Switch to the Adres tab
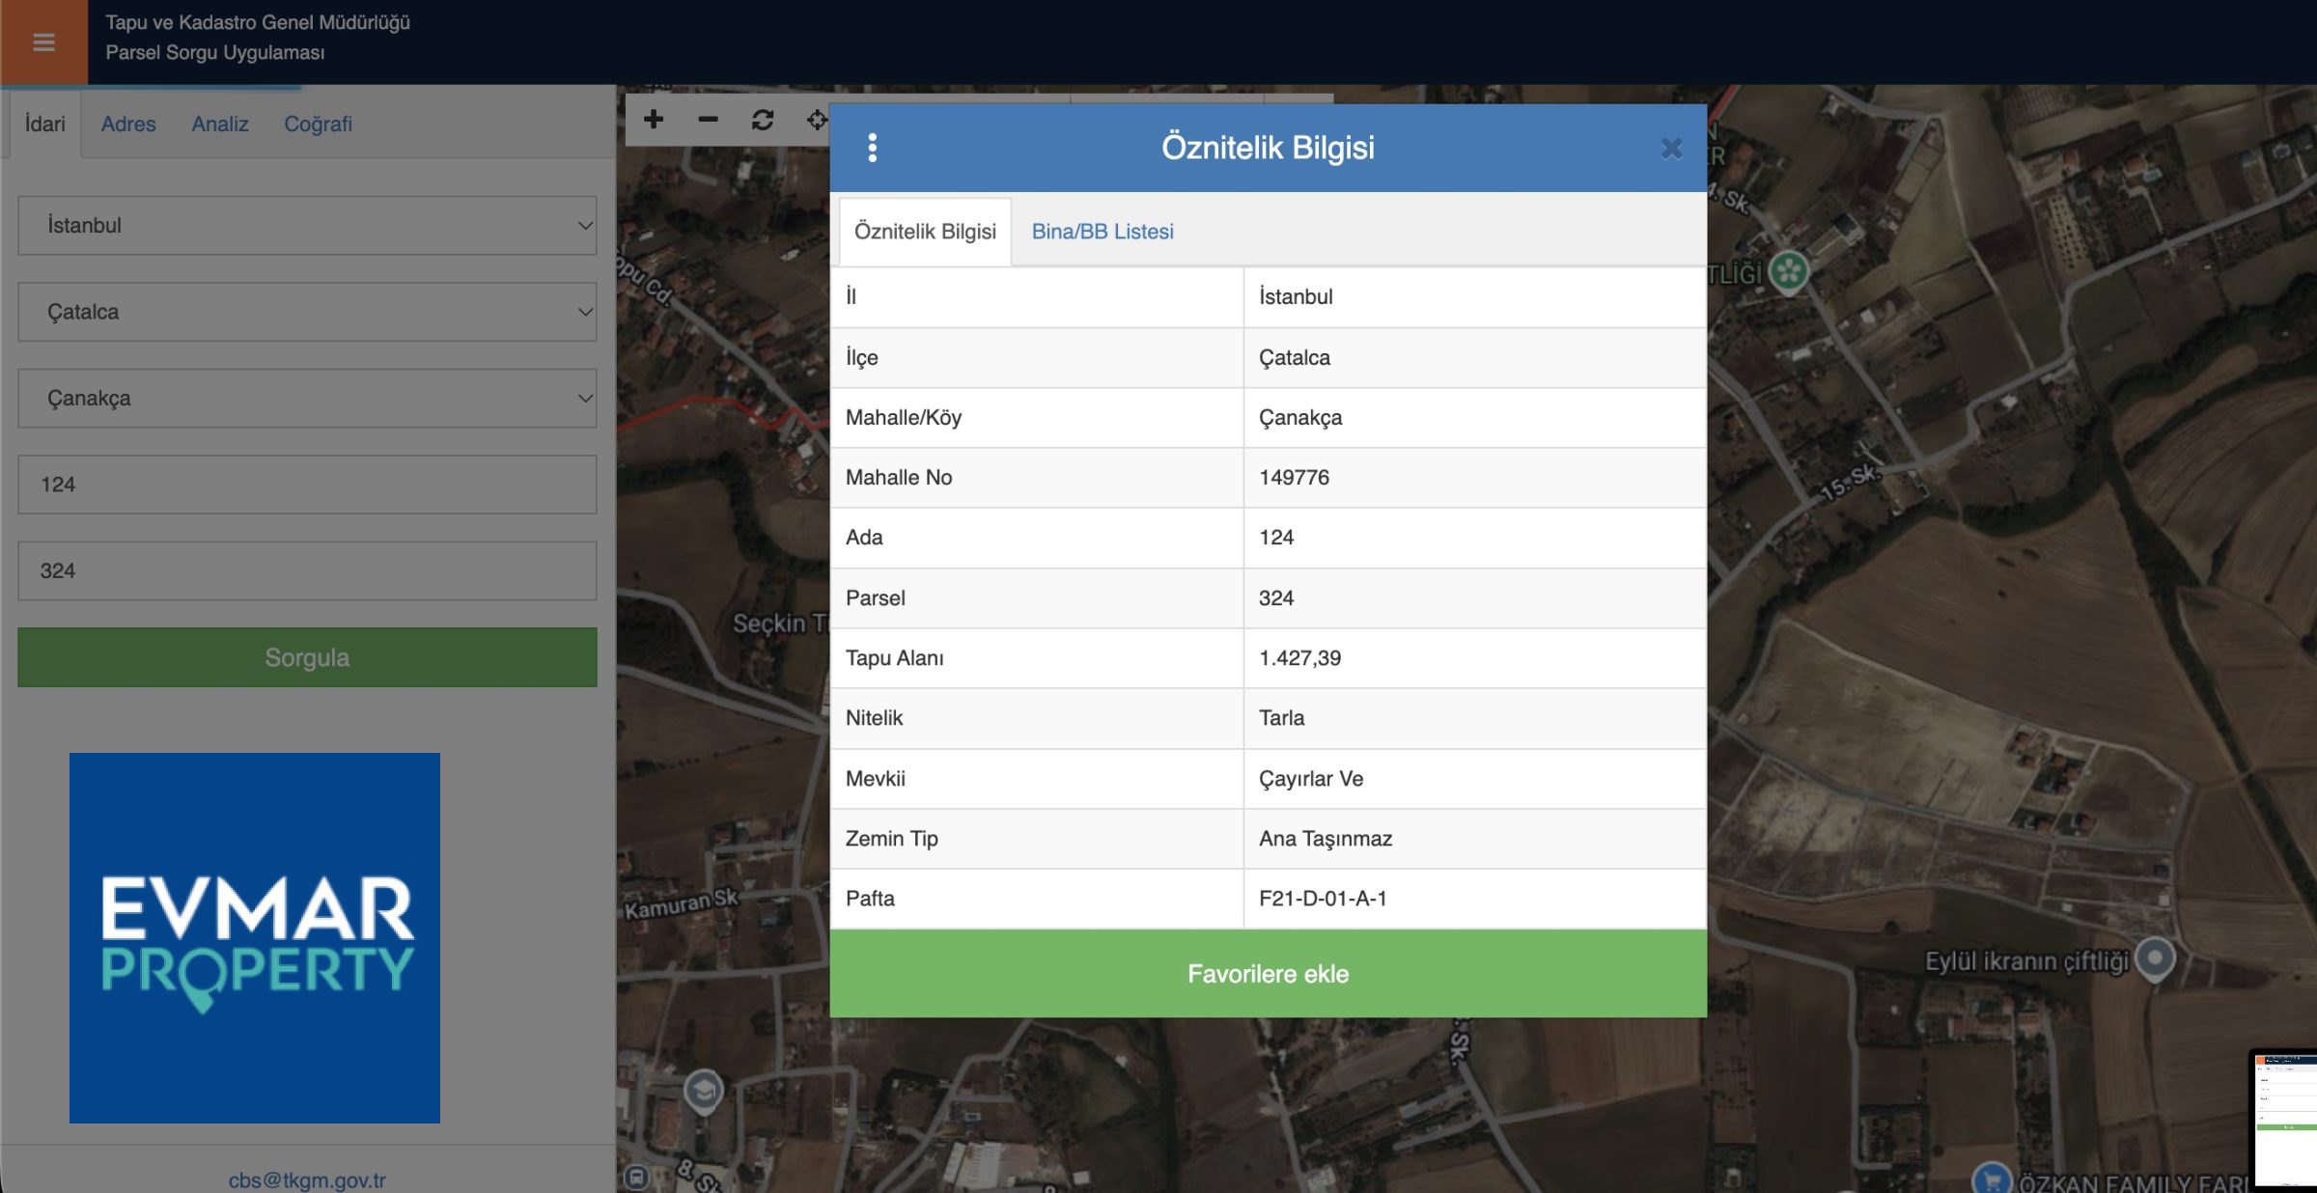Viewport: 2317px width, 1193px height. coord(128,124)
